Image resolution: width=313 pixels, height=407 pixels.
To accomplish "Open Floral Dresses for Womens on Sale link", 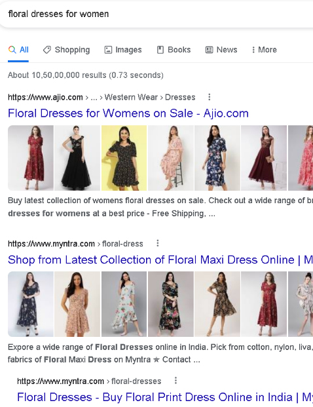I will click(x=128, y=113).
